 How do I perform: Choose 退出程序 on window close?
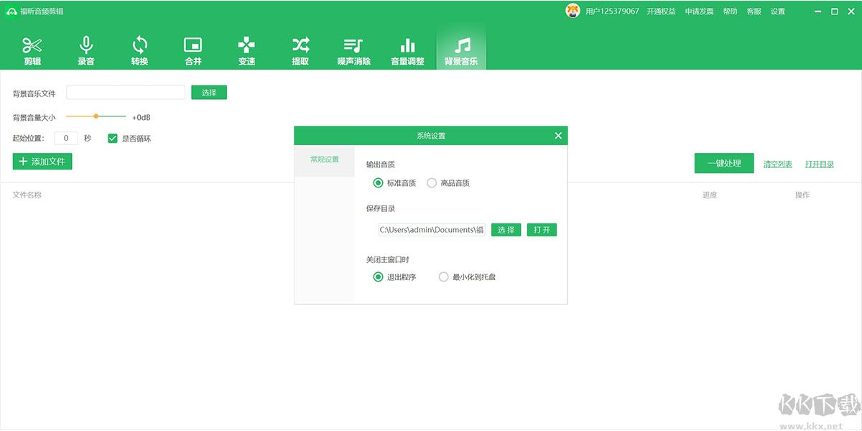pos(379,277)
